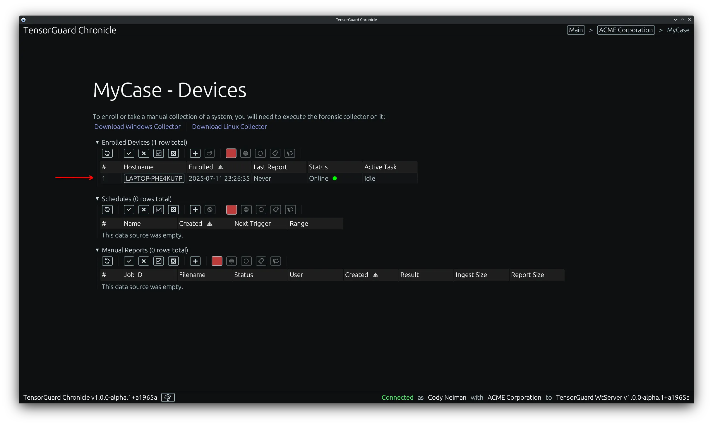The width and height of the screenshot is (713, 426).
Task: Select all rows in Enrolled Devices
Action: tap(129, 153)
